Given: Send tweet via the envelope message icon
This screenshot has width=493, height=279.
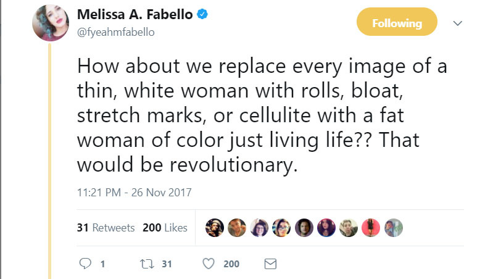Looking at the screenshot, I should point(270,264).
